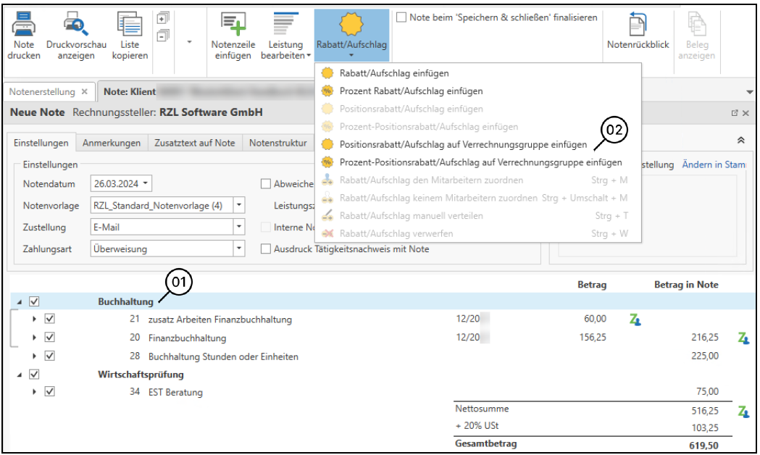The width and height of the screenshot is (760, 455).
Task: Collapse the Wirtschaftsprüfung group
Action: pyautogui.click(x=19, y=375)
